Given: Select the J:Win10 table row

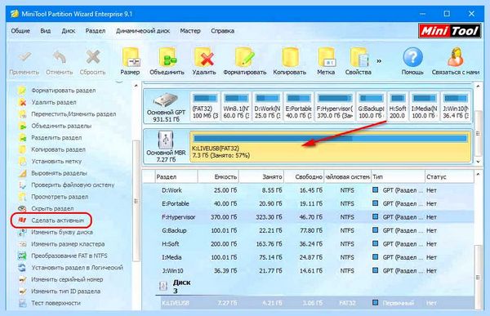Looking at the screenshot, I should pyautogui.click(x=308, y=271).
